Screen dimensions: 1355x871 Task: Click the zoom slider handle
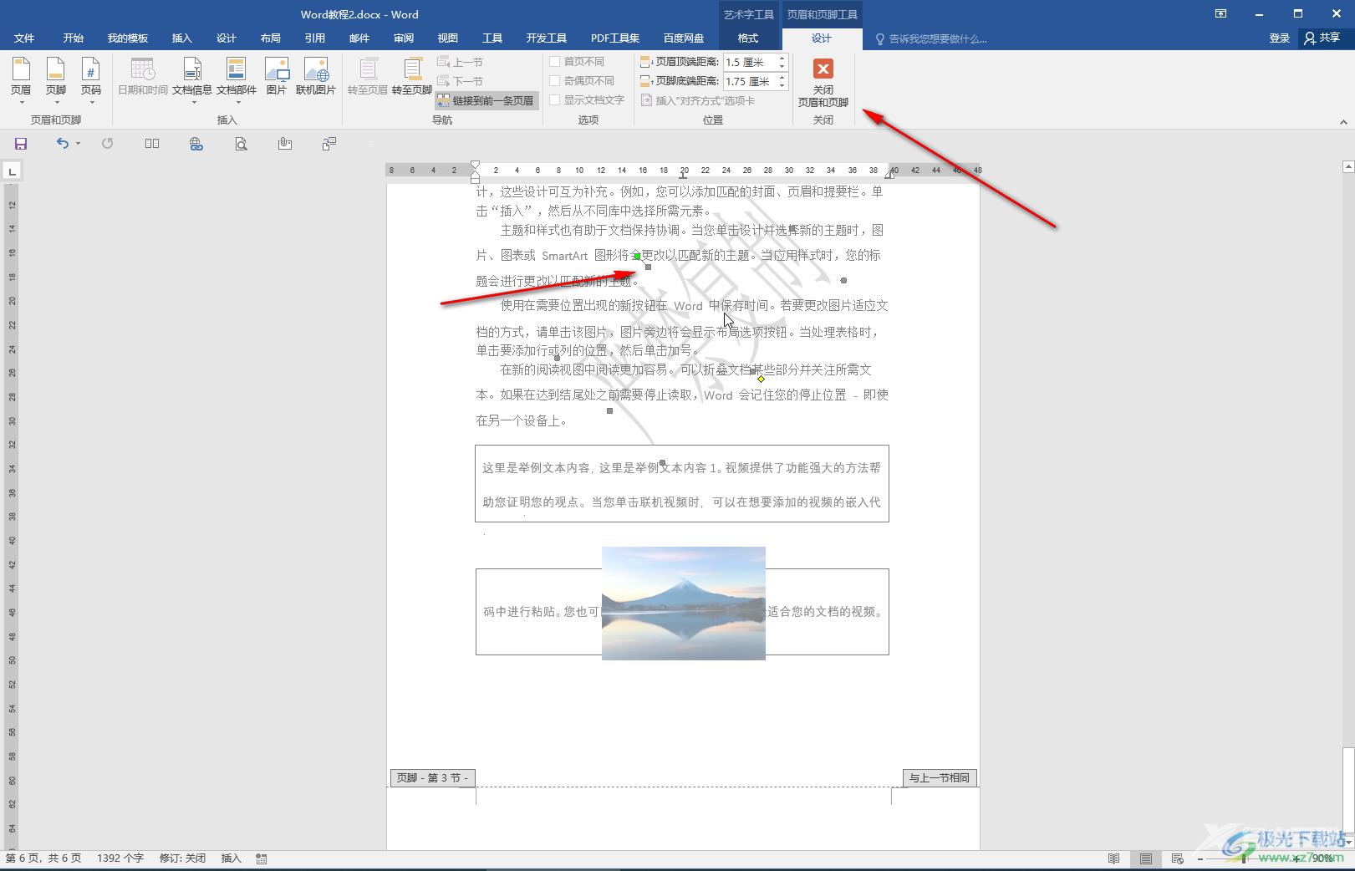click(1244, 858)
